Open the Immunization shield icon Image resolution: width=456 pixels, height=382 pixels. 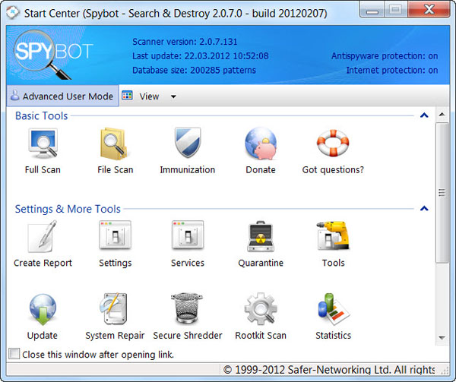187,144
